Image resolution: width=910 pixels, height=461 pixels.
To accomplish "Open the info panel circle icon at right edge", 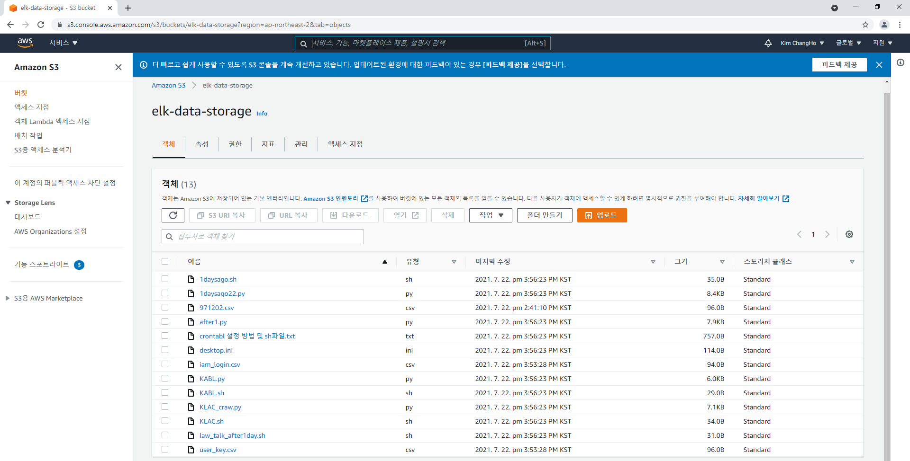I will [901, 62].
